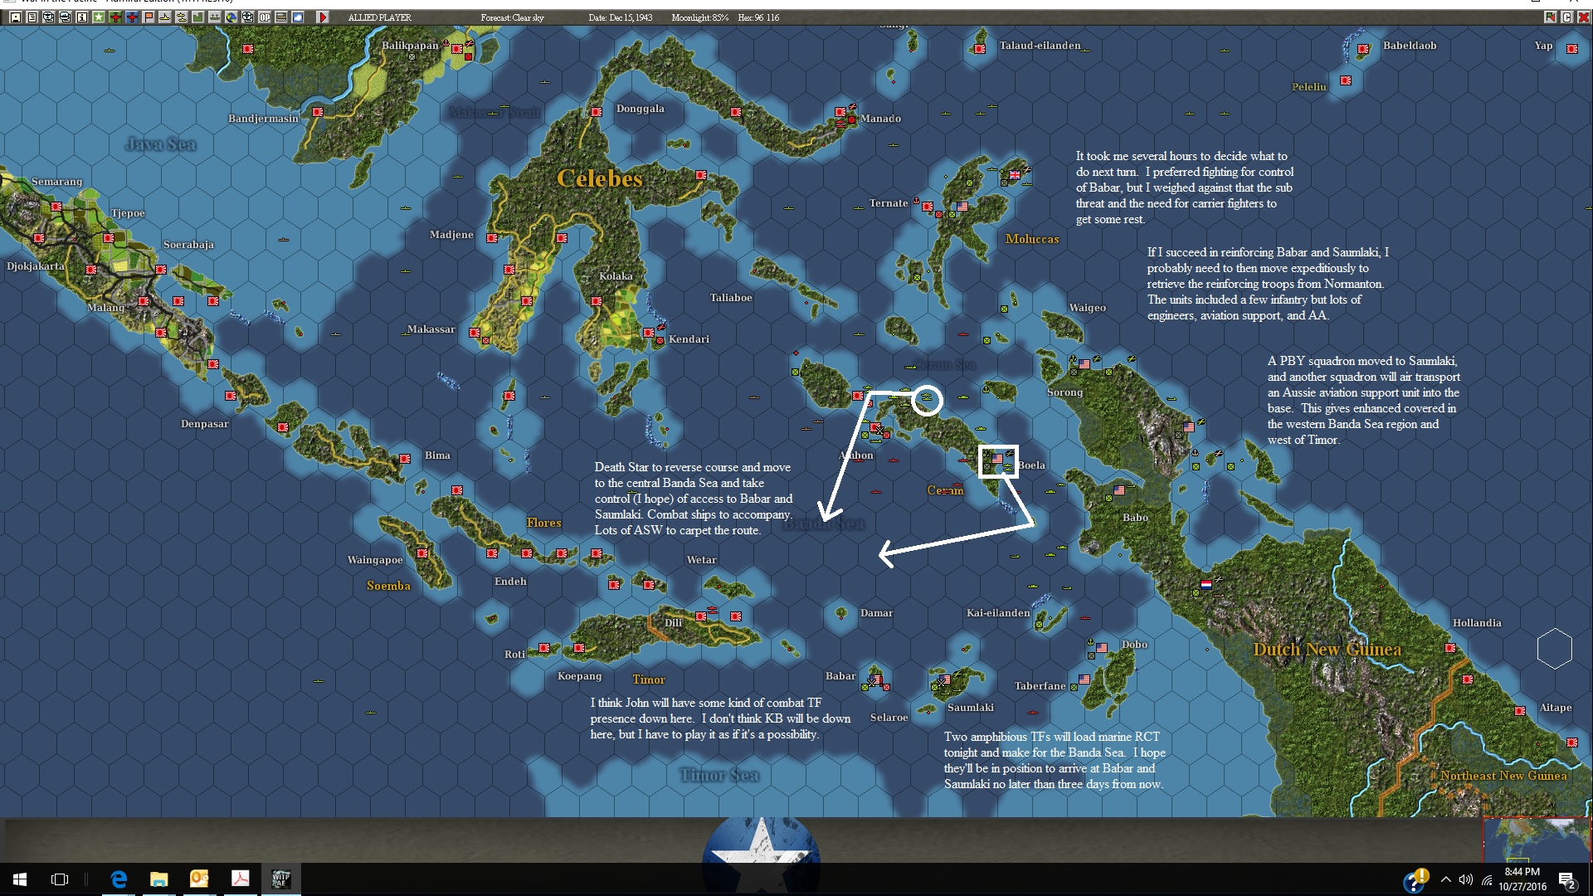Click the 'C' button in top-right
The height and width of the screenshot is (896, 1593).
1567,17
